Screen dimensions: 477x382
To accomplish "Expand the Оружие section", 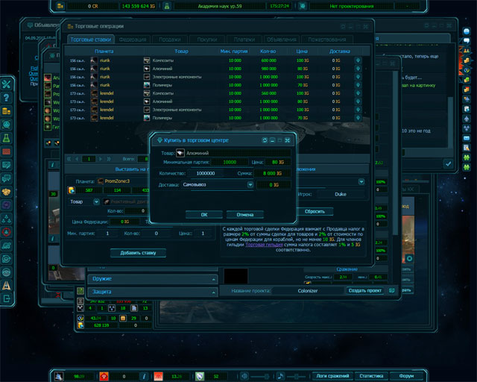I will 152,279.
